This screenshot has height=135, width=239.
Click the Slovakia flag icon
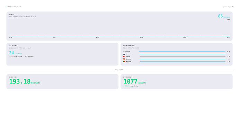[x=124, y=54]
